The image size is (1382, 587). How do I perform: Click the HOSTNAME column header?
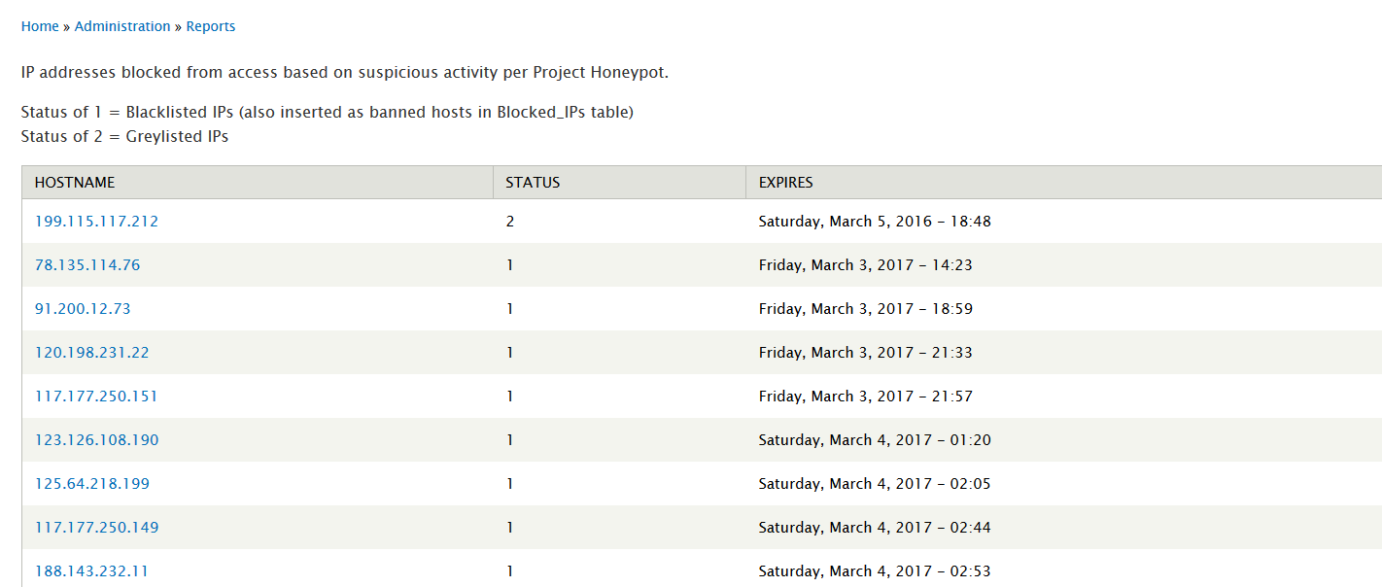click(75, 182)
